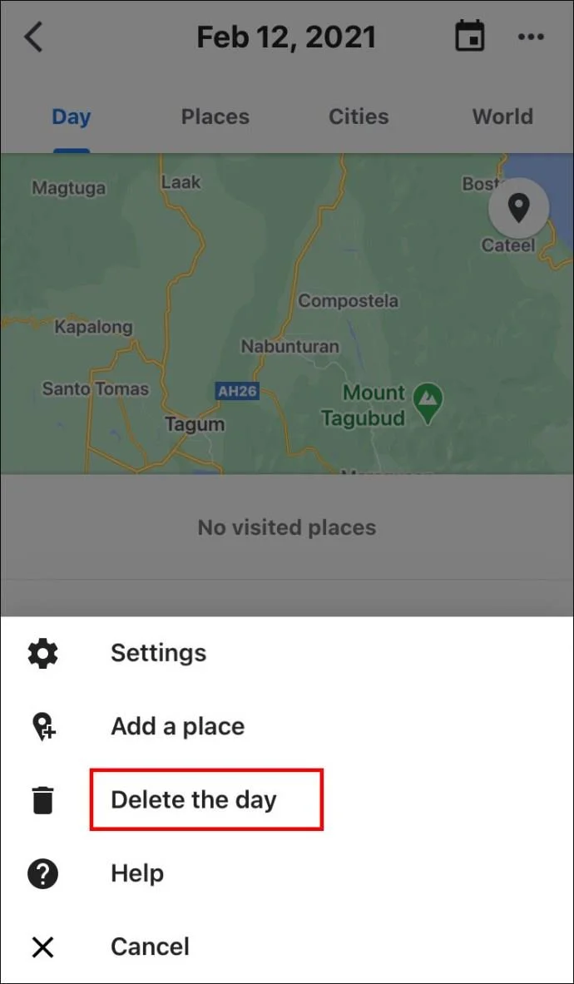
Task: Tap the trash can icon for Delete the day
Action: (42, 799)
